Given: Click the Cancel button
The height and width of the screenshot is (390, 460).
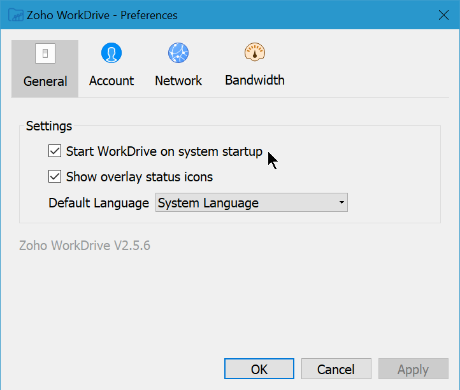Looking at the screenshot, I should point(336,369).
